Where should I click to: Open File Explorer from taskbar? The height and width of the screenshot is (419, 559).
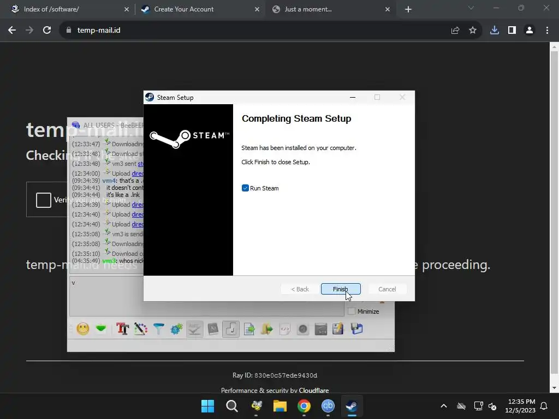(x=280, y=406)
